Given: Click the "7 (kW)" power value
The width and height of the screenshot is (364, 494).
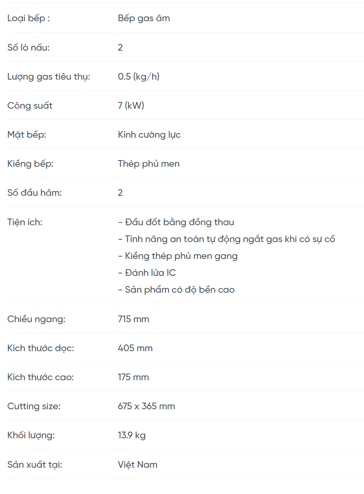Looking at the screenshot, I should 131,106.
